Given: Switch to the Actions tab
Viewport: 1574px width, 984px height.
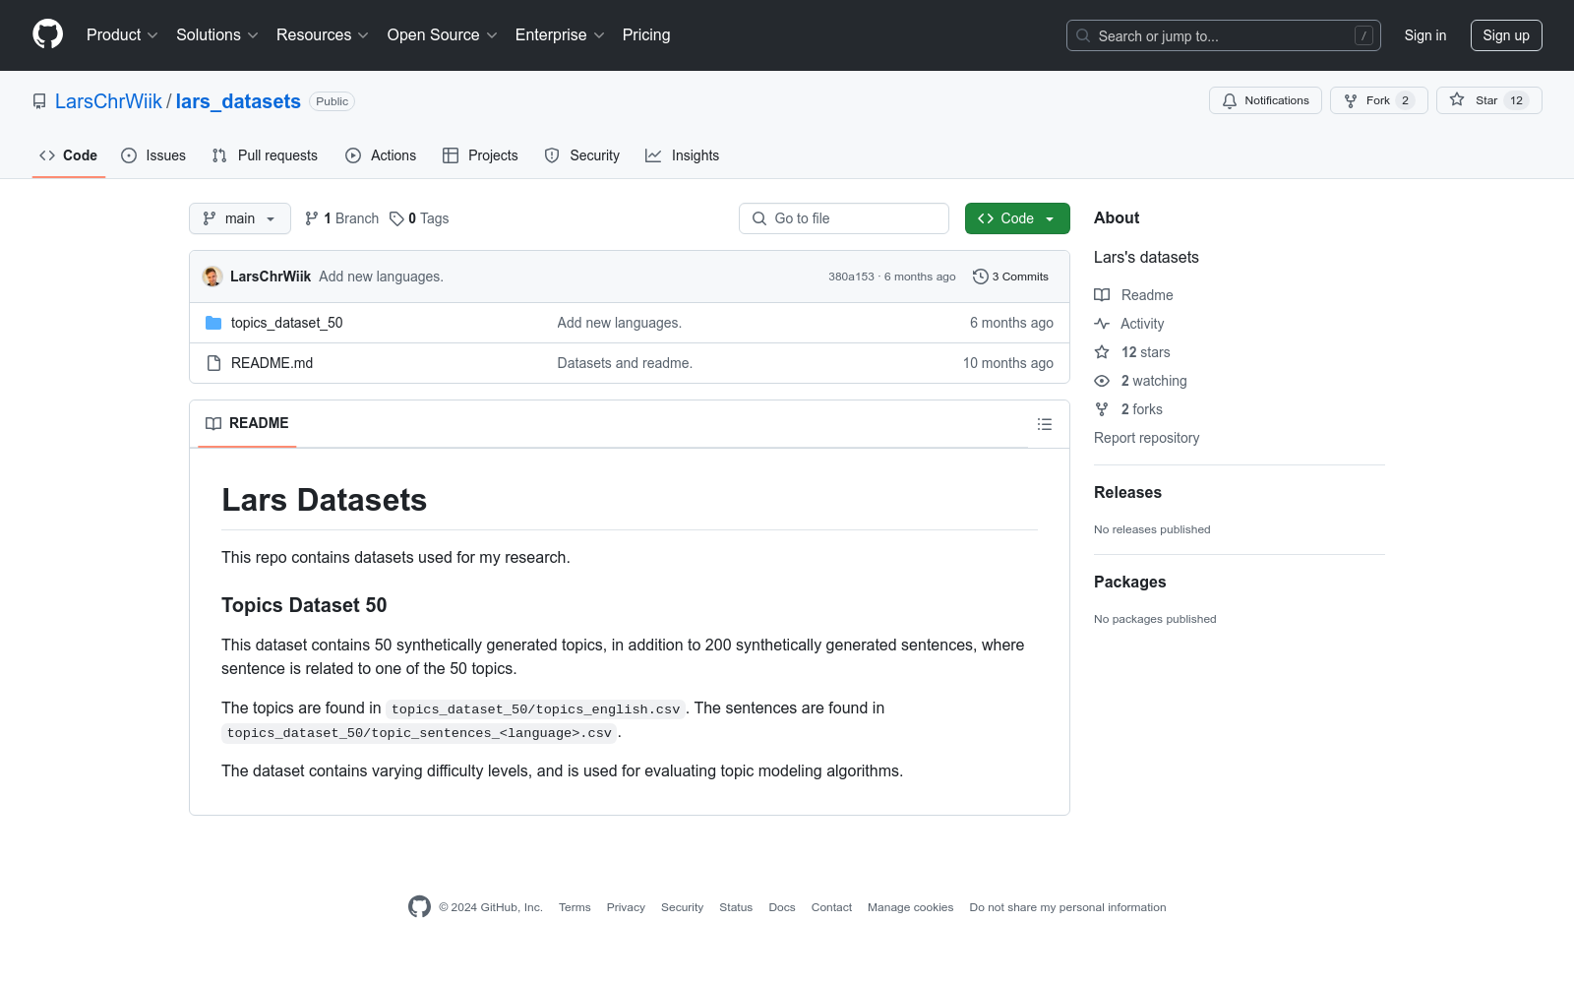Looking at the screenshot, I should tap(381, 155).
